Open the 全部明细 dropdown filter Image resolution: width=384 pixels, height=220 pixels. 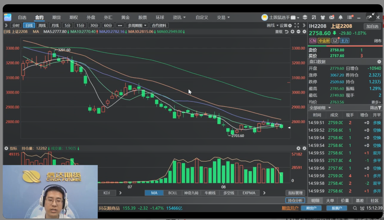point(320,108)
